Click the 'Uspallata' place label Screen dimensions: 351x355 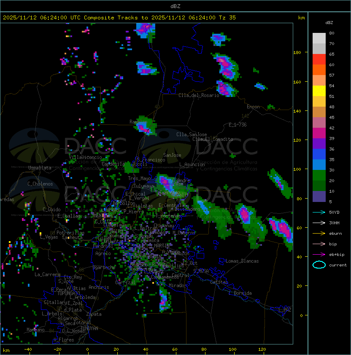pyautogui.click(x=40, y=168)
